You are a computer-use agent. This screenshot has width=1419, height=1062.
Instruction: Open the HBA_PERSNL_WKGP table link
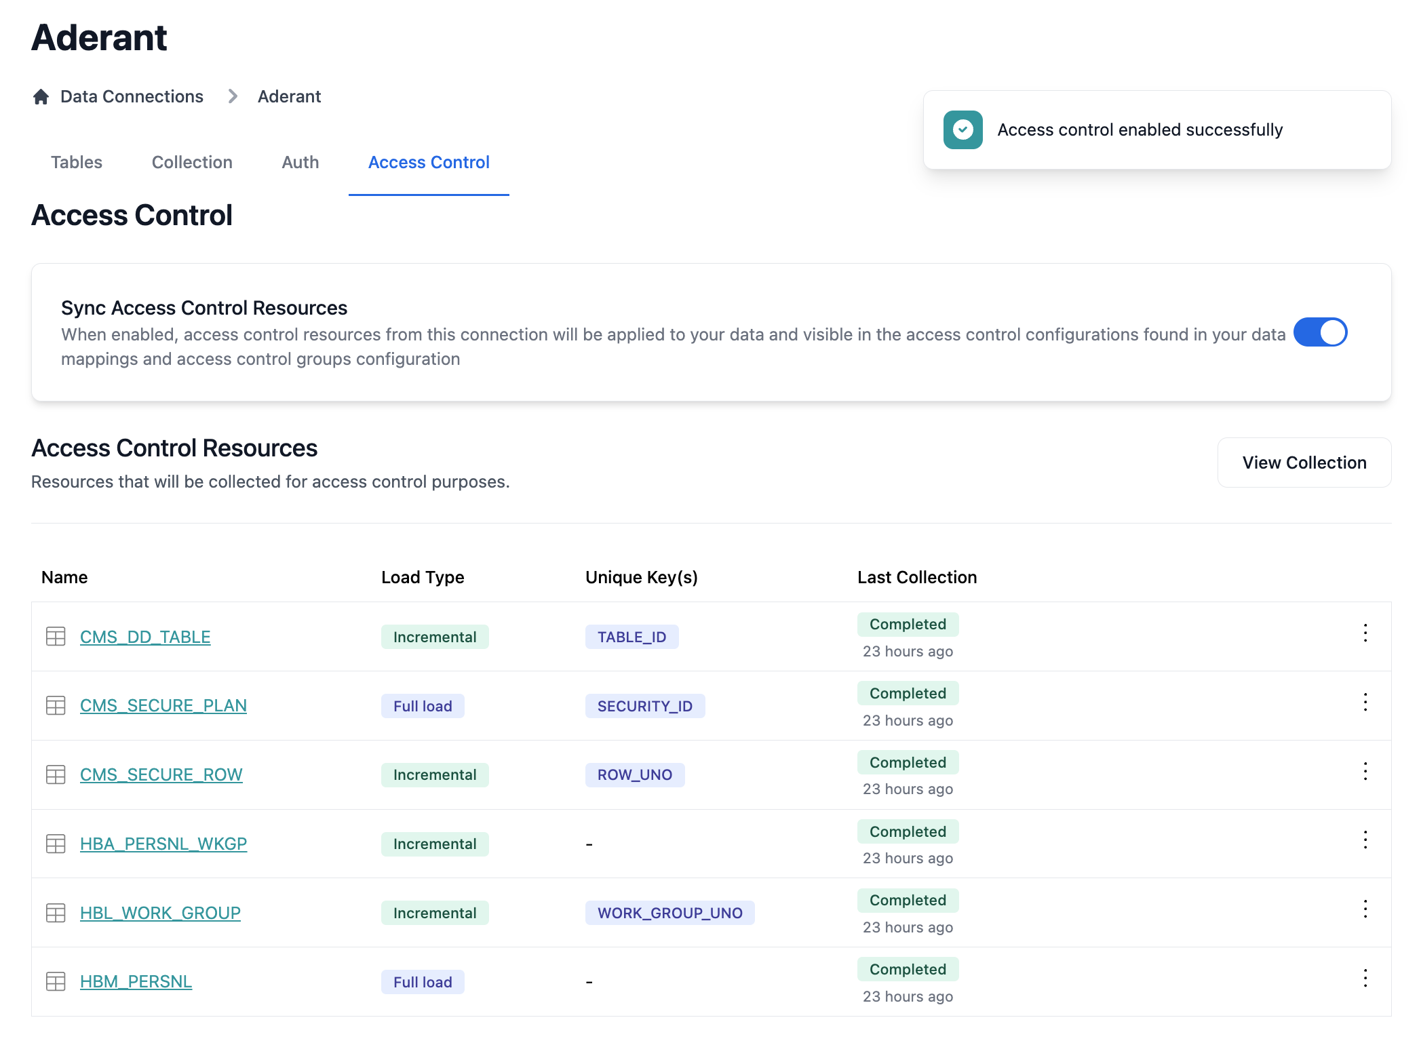pos(163,844)
